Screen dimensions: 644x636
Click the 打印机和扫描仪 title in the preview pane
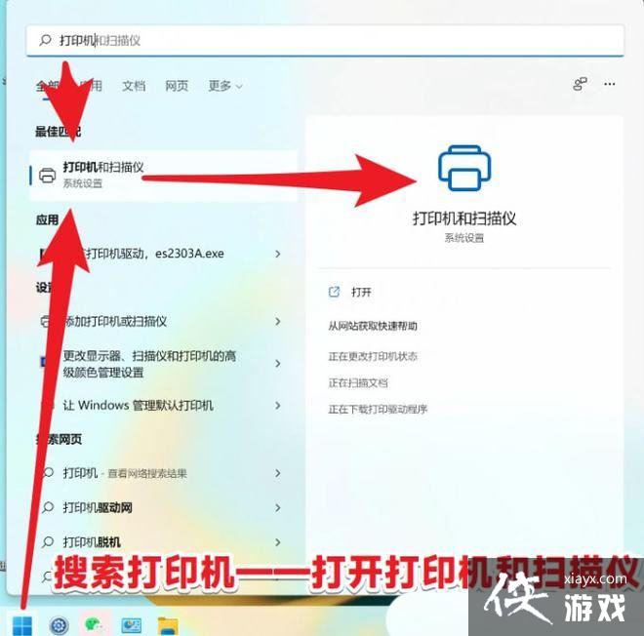(x=464, y=219)
